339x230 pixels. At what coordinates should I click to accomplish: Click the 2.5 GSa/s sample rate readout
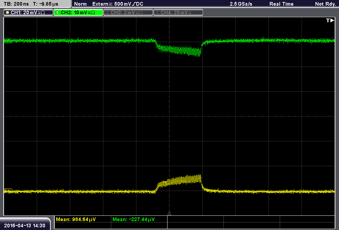[x=241, y=4]
